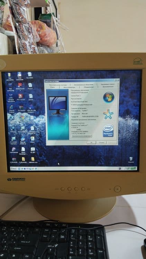Switch to the Remote (Удаленные сеансы) tab
This screenshot has height=259, width=146.
(x=108, y=84)
